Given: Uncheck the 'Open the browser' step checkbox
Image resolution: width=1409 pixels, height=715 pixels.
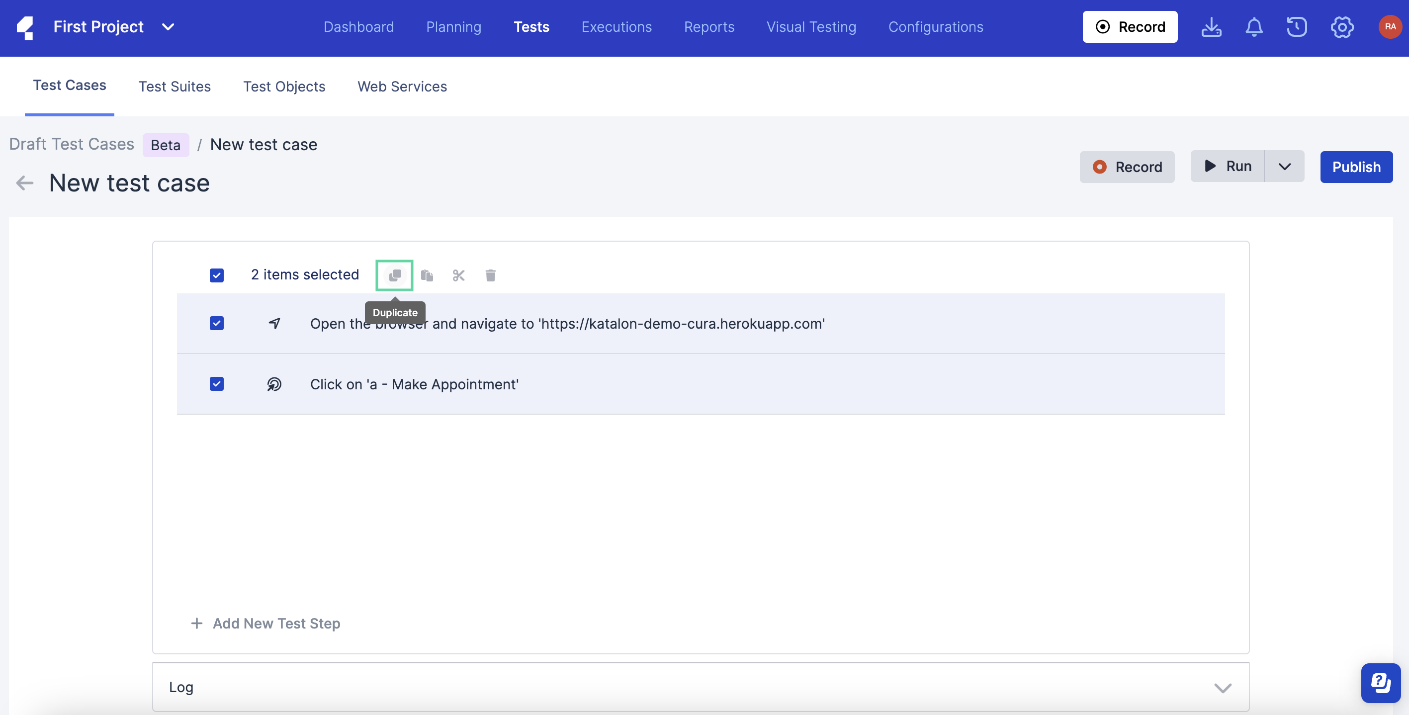Looking at the screenshot, I should 217,323.
